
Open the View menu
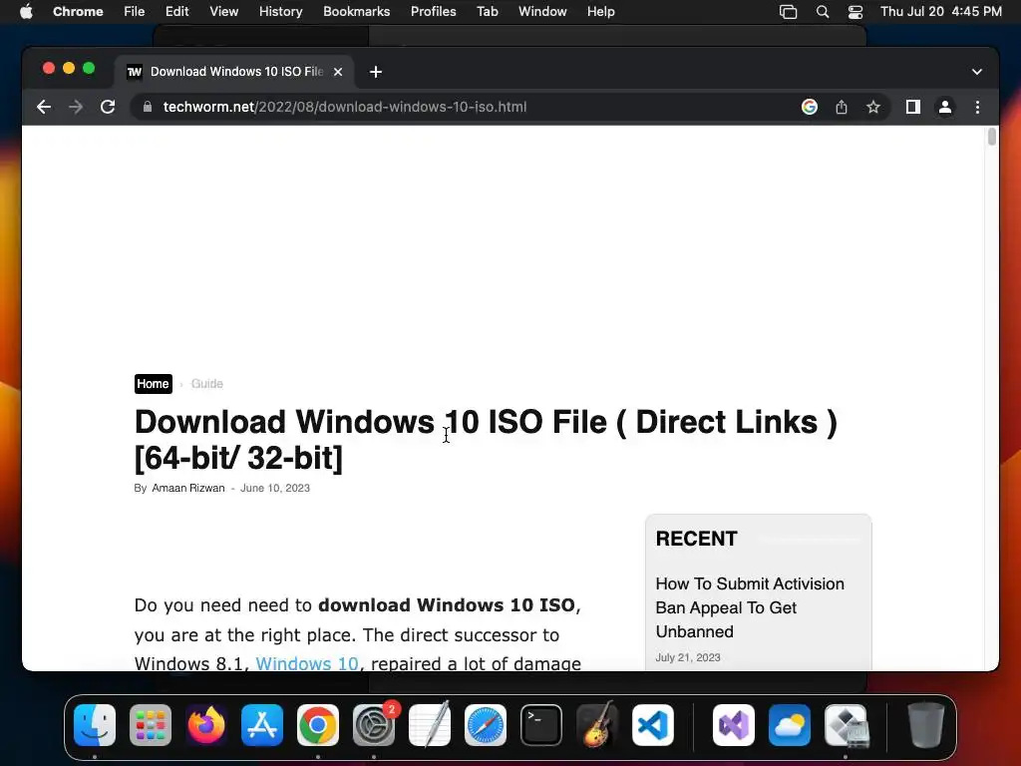tap(223, 11)
